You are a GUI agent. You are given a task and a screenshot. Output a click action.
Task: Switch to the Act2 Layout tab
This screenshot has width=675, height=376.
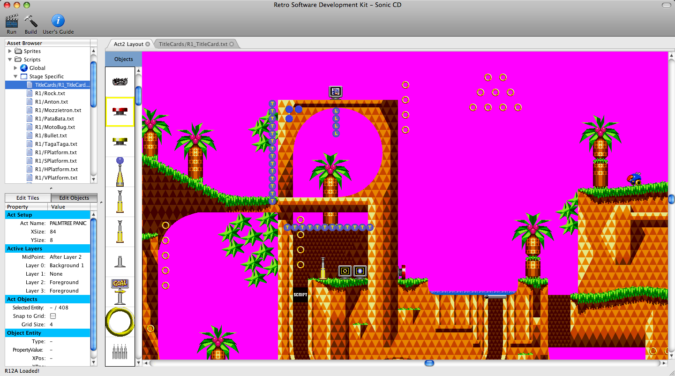coord(128,44)
